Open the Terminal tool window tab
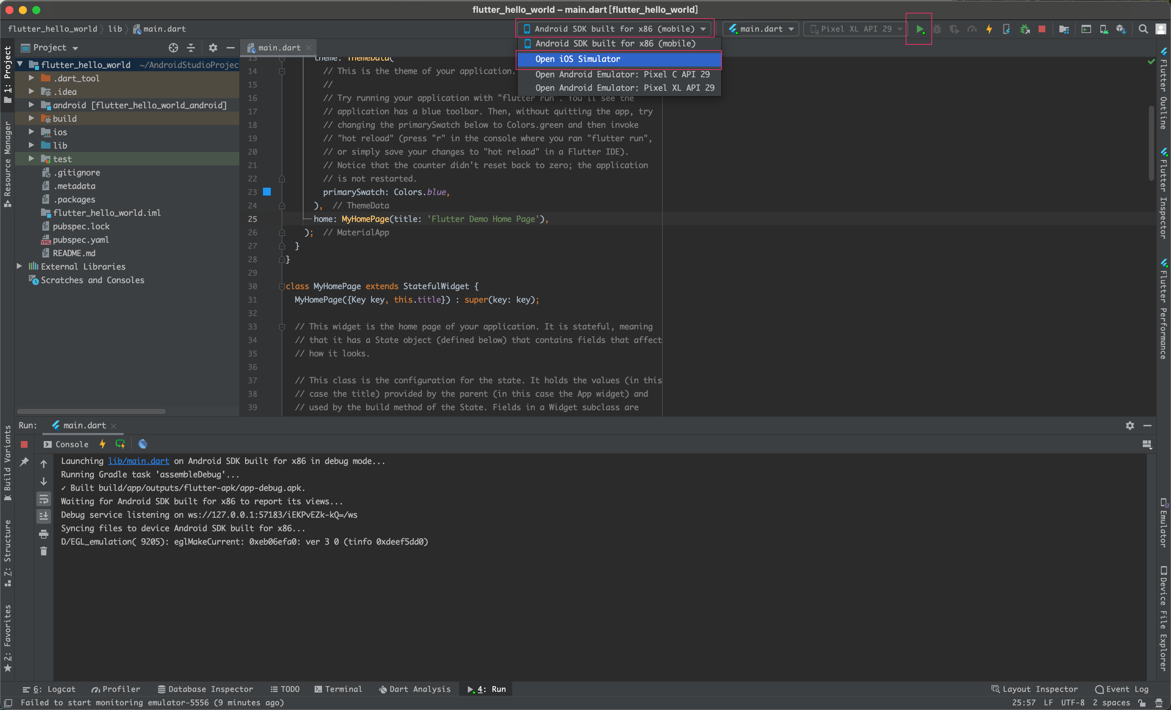The height and width of the screenshot is (710, 1171). pos(338,689)
